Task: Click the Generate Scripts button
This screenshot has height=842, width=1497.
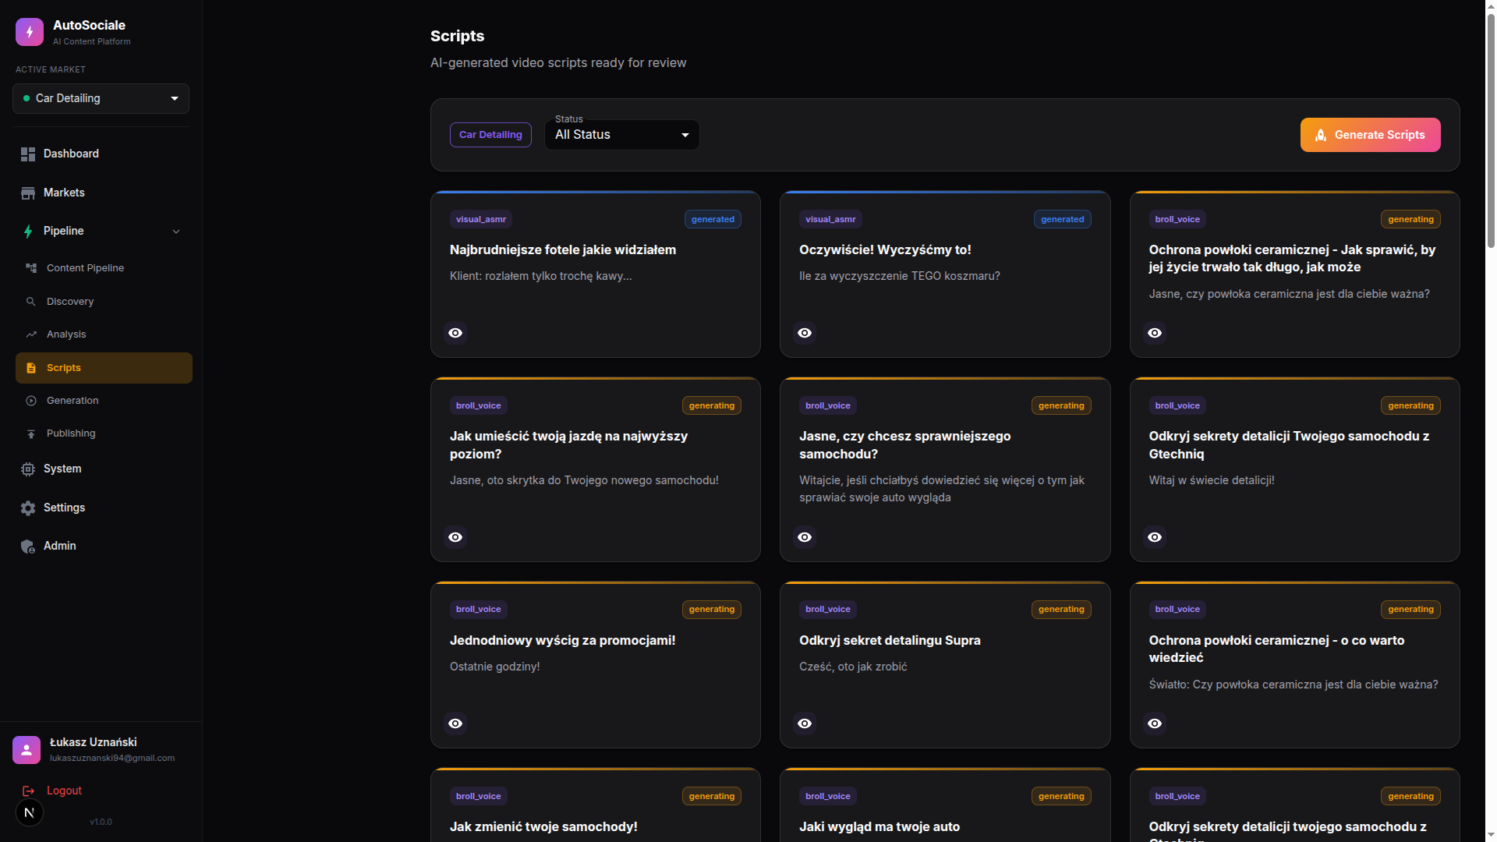Action: click(1369, 134)
